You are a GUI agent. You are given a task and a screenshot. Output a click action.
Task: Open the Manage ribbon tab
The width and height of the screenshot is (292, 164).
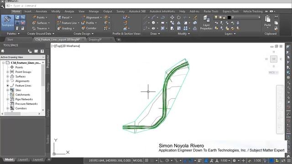coord(94,11)
